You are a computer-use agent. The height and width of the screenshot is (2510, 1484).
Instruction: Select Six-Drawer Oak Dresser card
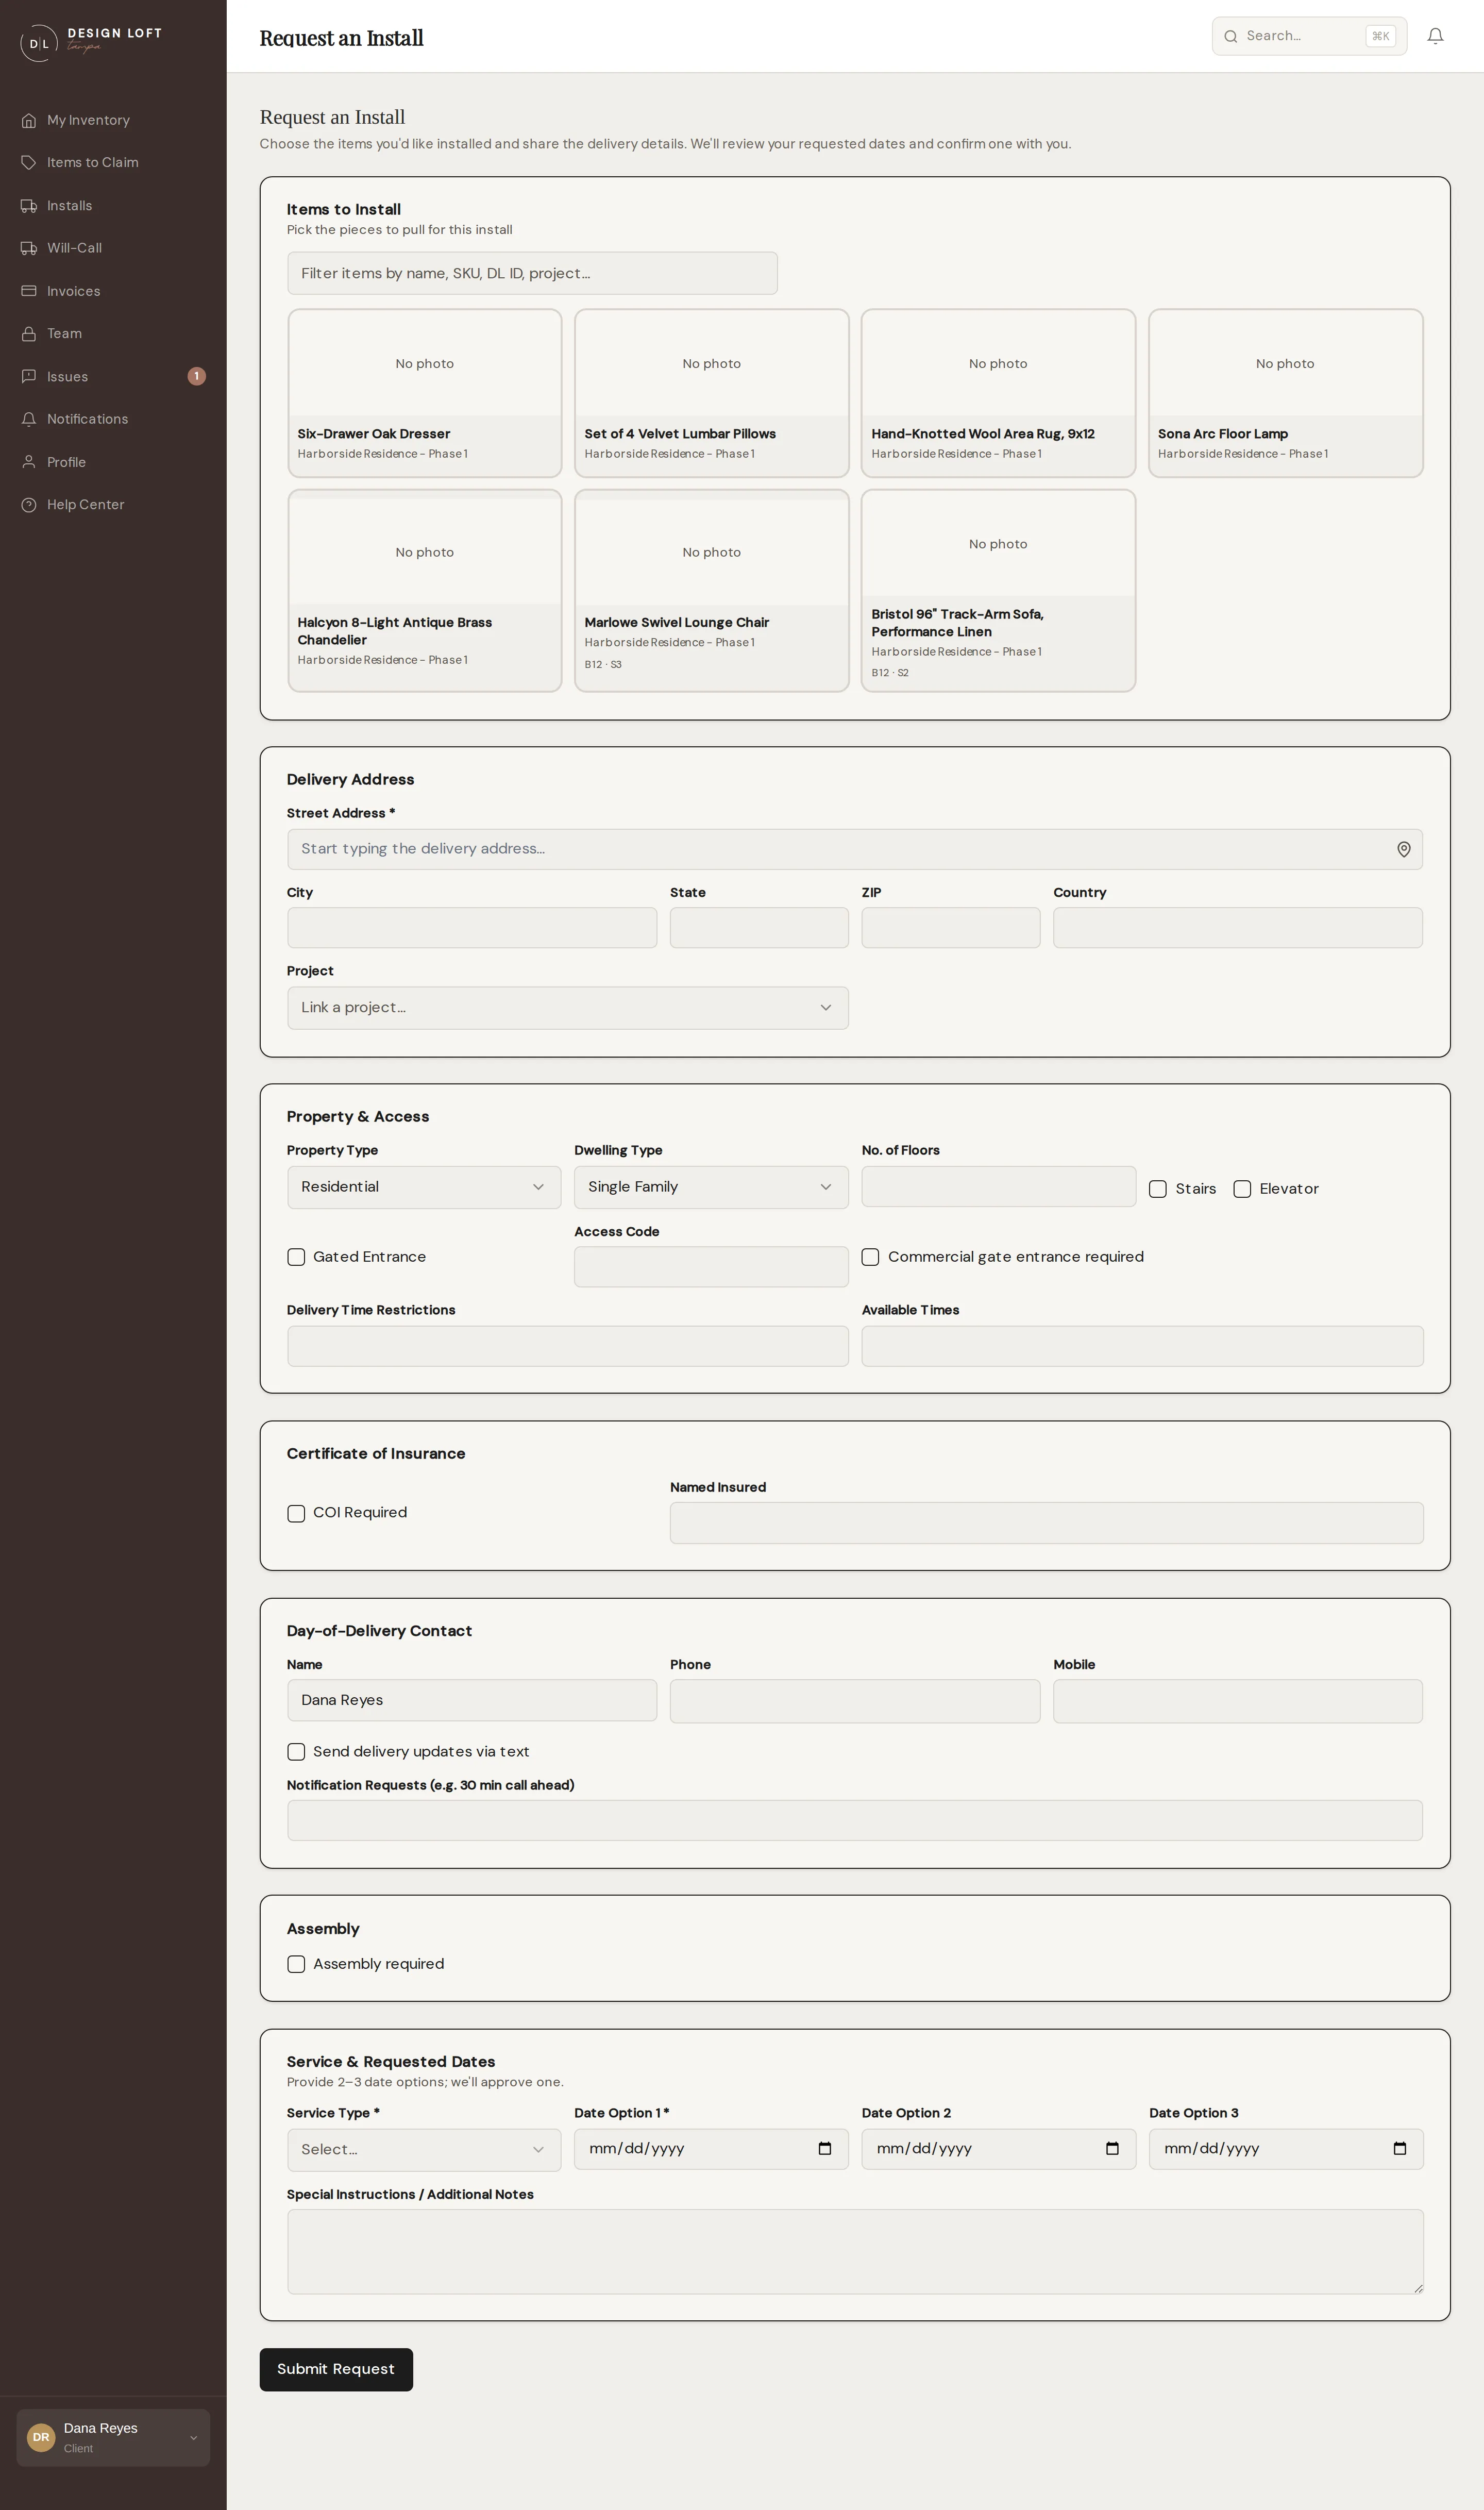click(x=424, y=393)
